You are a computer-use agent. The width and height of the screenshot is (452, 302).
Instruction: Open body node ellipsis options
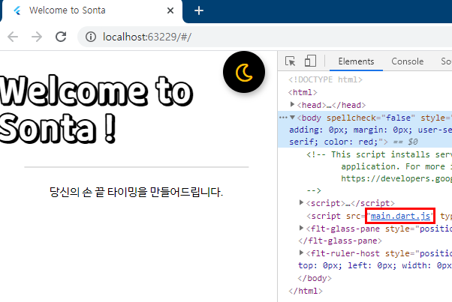click(283, 118)
